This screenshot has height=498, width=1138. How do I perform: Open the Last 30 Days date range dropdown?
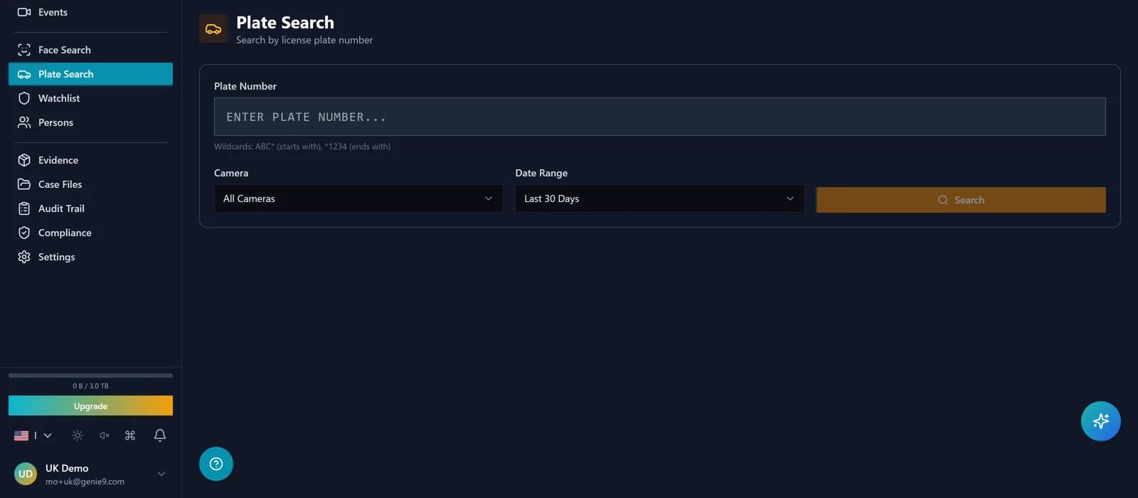660,198
